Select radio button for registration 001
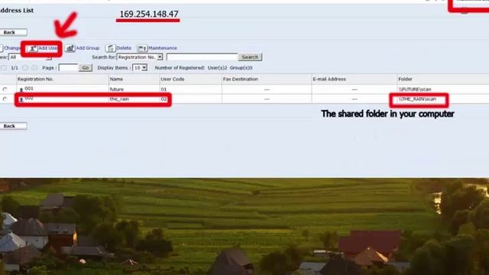This screenshot has height=275, width=489. (5, 89)
